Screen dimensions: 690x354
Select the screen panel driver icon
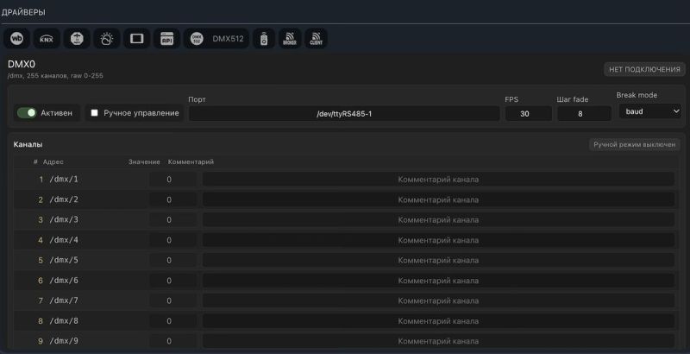[x=137, y=39]
